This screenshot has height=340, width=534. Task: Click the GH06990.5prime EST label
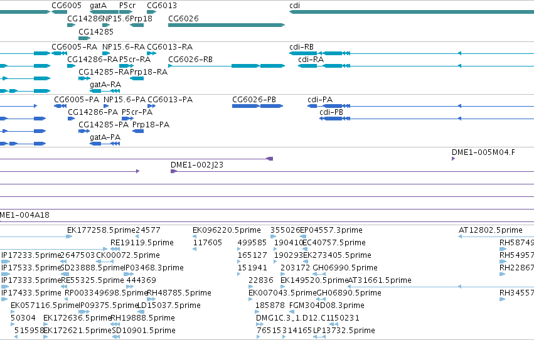click(345, 268)
